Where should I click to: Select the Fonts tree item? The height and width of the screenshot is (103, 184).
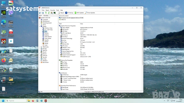(x=45, y=45)
